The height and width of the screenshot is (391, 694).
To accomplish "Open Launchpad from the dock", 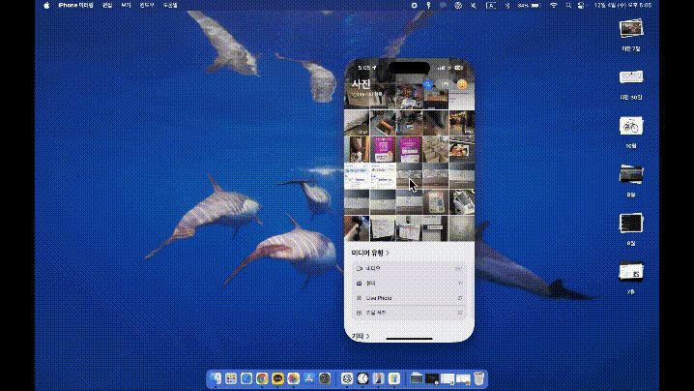I will (x=232, y=378).
